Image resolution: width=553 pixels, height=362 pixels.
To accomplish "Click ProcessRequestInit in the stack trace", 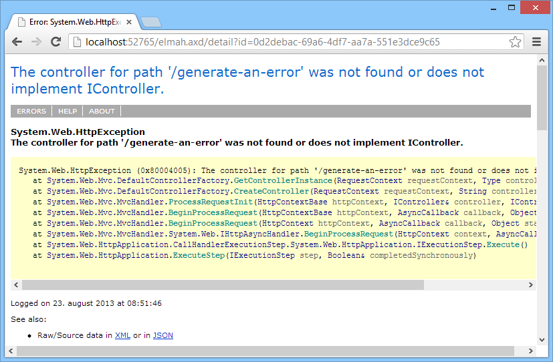I will tap(211, 202).
